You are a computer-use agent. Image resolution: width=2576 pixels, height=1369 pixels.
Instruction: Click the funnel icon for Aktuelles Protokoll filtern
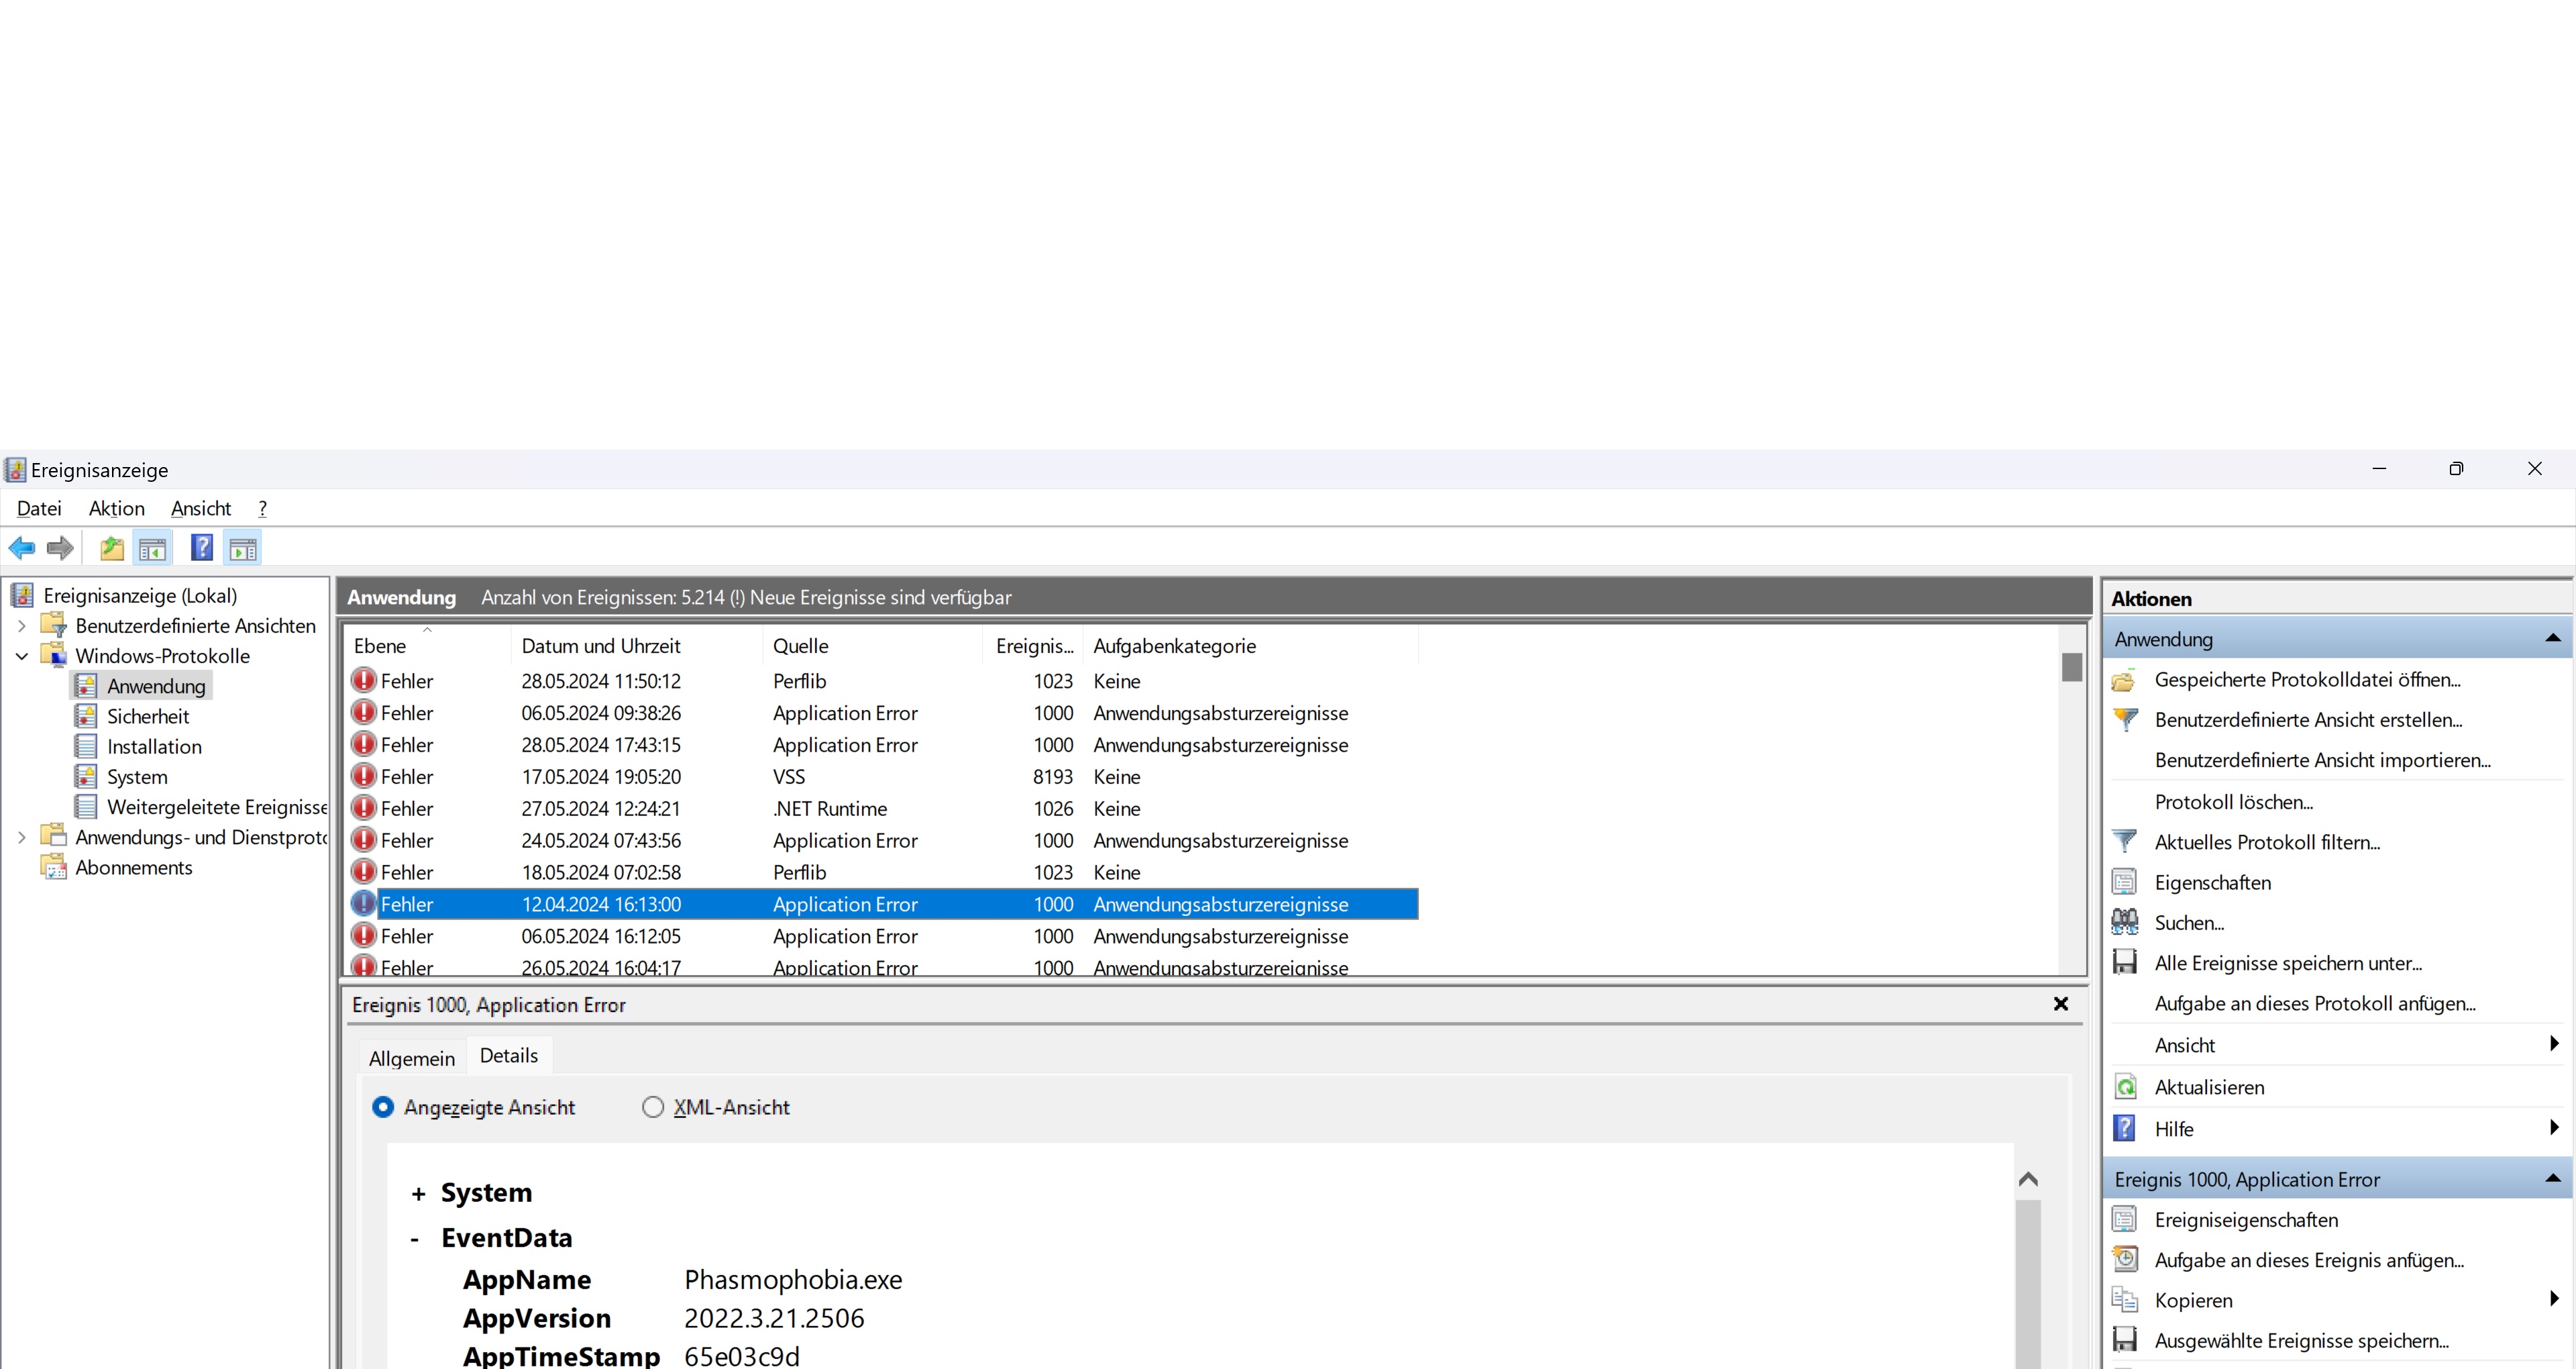(2125, 842)
